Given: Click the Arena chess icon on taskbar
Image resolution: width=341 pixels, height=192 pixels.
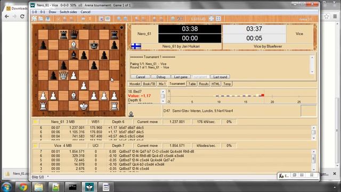Looking at the screenshot, I should pos(89,187).
